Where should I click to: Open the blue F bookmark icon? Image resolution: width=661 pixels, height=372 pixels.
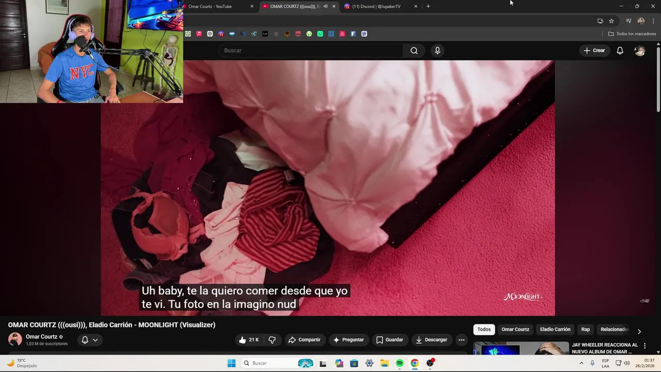(x=353, y=34)
